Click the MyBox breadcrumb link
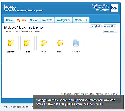The width and height of the screenshot is (125, 111). click(x=10, y=27)
